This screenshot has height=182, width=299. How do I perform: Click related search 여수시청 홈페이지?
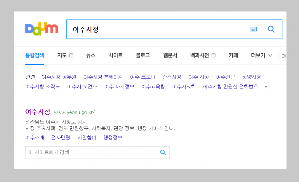tap(103, 77)
